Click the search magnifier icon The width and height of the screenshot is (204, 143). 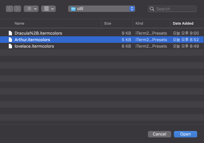tap(152, 9)
